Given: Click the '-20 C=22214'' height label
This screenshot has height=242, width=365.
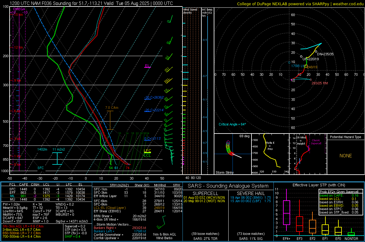Looking at the screenshot, I should [154, 110].
